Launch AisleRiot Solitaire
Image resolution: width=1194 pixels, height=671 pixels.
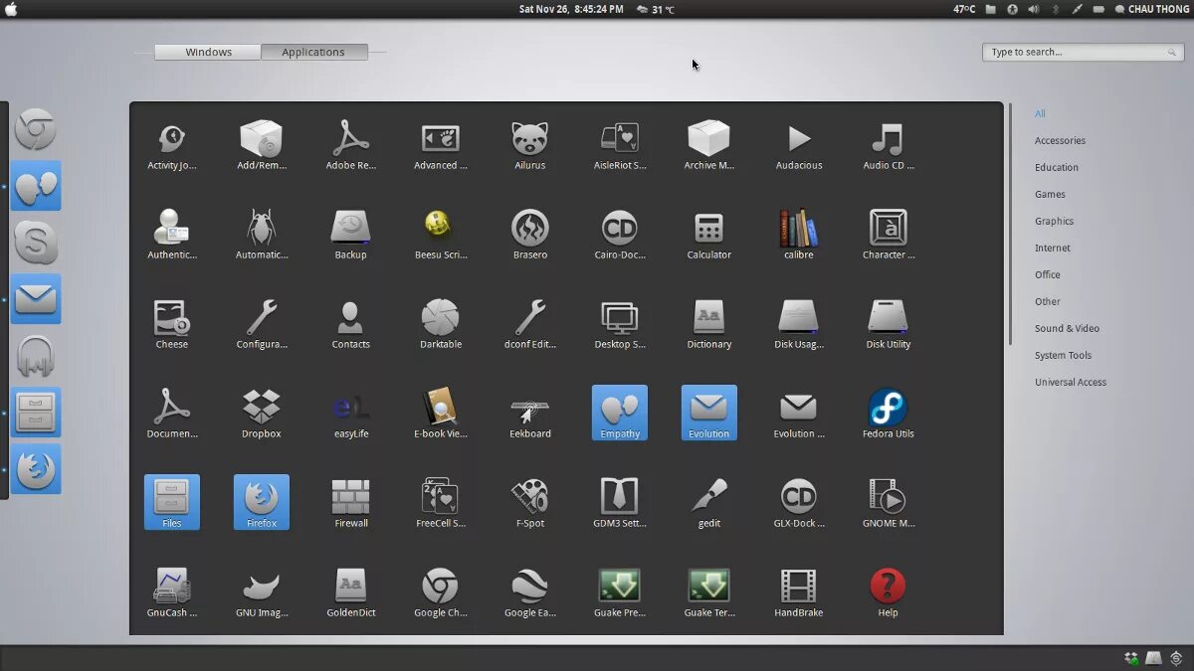click(x=620, y=145)
